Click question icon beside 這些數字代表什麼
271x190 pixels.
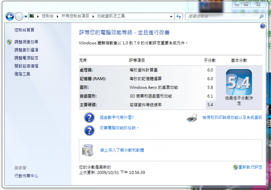[x=89, y=117]
